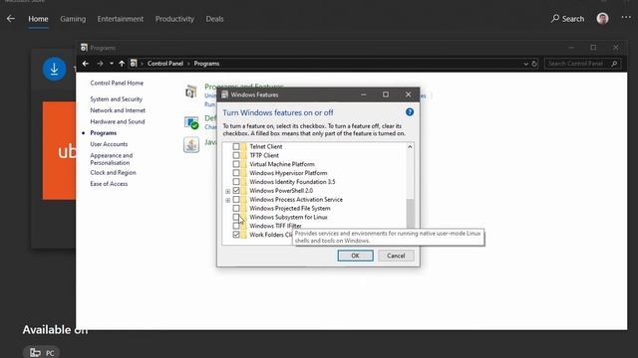This screenshot has height=358, width=638.
Task: Open Productivity tab in Store
Action: (x=174, y=19)
